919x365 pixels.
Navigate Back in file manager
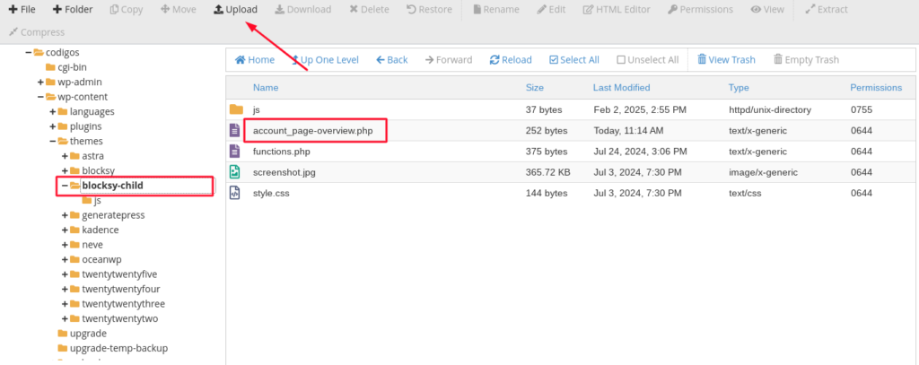tap(391, 60)
